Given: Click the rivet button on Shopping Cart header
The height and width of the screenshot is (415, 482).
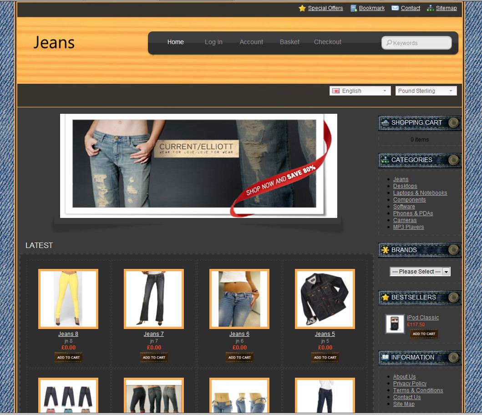Looking at the screenshot, I should (453, 123).
